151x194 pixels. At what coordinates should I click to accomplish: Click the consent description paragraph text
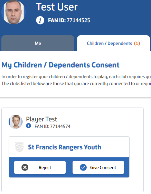(x=76, y=80)
